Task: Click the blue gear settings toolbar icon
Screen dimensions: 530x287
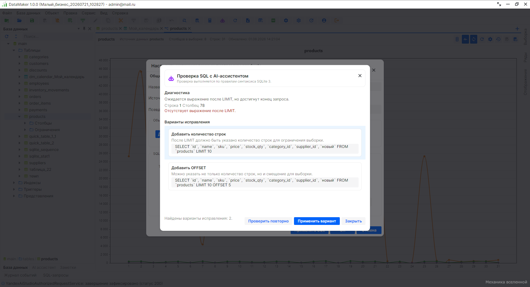Action: pos(286,20)
